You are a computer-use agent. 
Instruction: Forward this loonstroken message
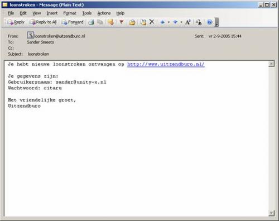pos(73,22)
